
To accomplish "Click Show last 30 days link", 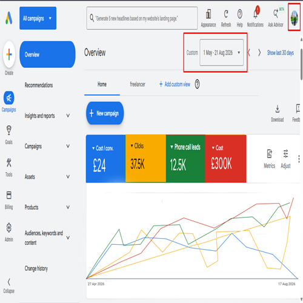I will tap(281, 53).
